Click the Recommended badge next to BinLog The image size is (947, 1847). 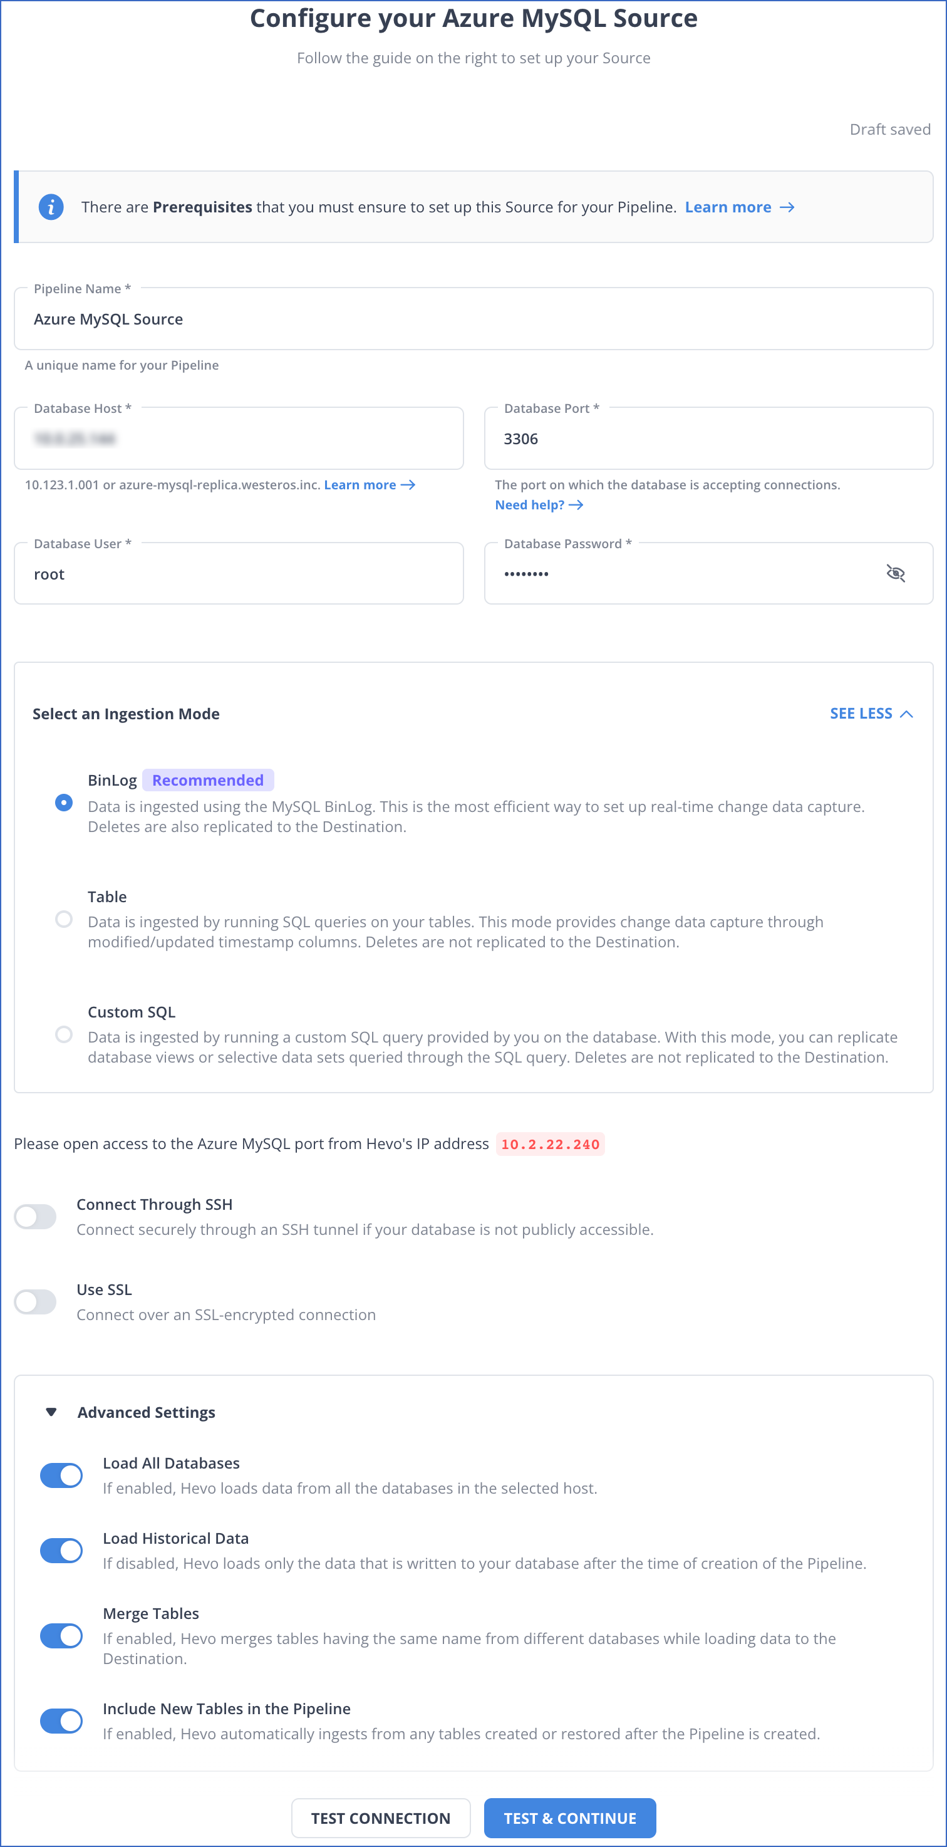click(x=208, y=780)
